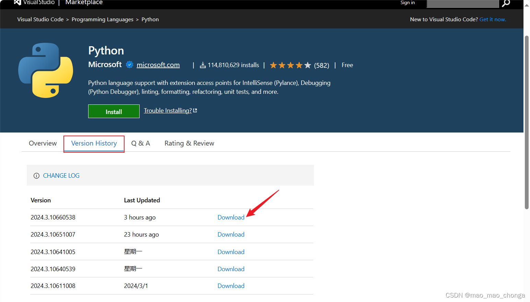Click the Get it now link
Screen dimensions: 530x302
coord(493,20)
